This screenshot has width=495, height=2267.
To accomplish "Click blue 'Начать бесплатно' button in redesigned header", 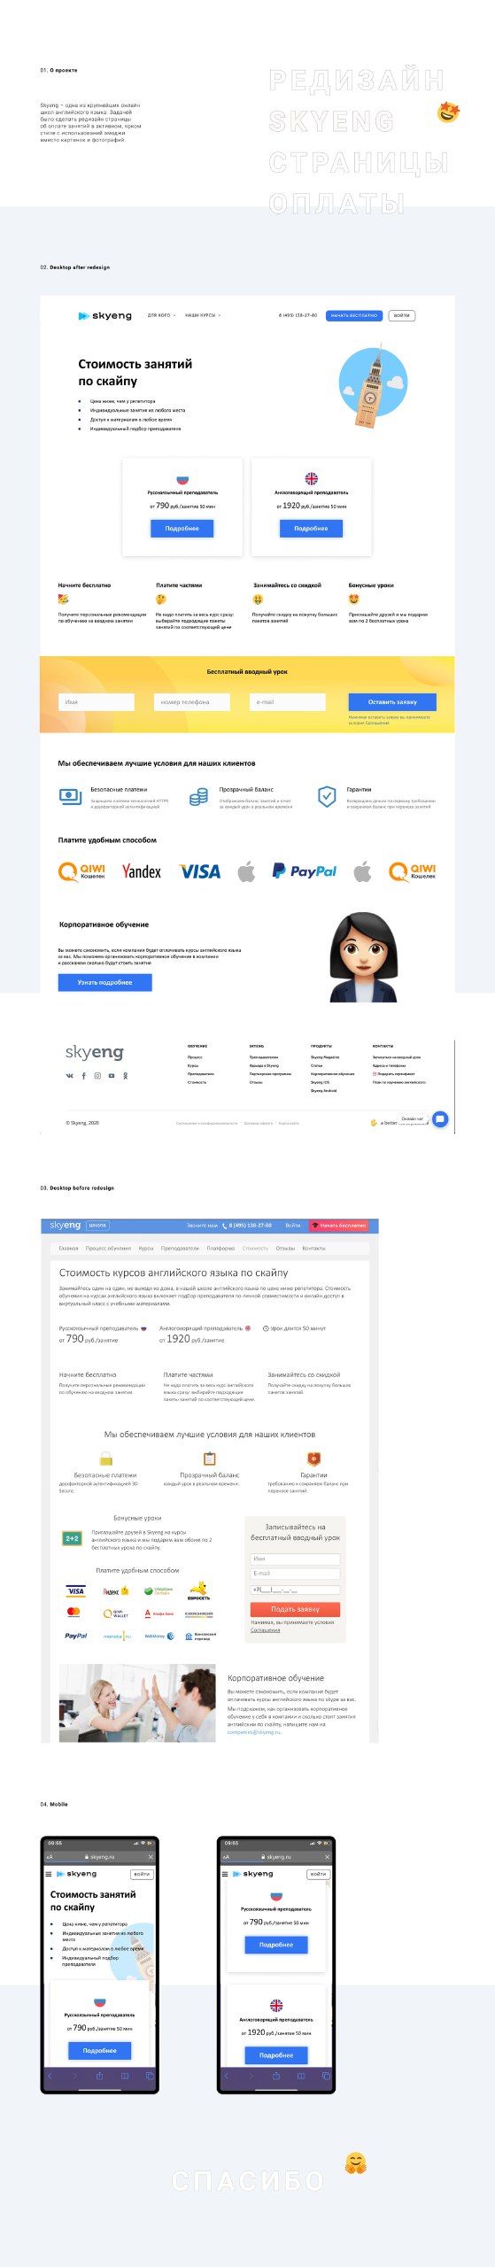I will [354, 315].
